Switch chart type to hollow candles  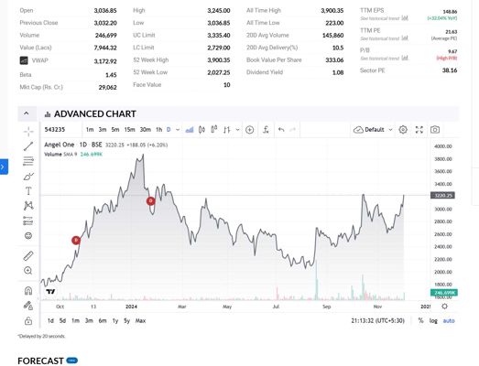click(214, 130)
